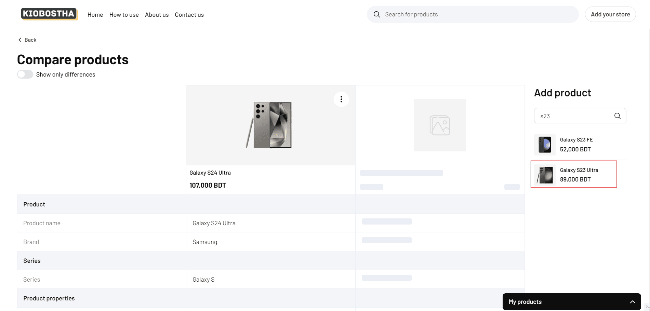Click the Add product search magnifier icon
This screenshot has width=650, height=311.
(x=617, y=116)
